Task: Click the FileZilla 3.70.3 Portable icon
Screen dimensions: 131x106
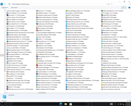Action: coord(37,31)
